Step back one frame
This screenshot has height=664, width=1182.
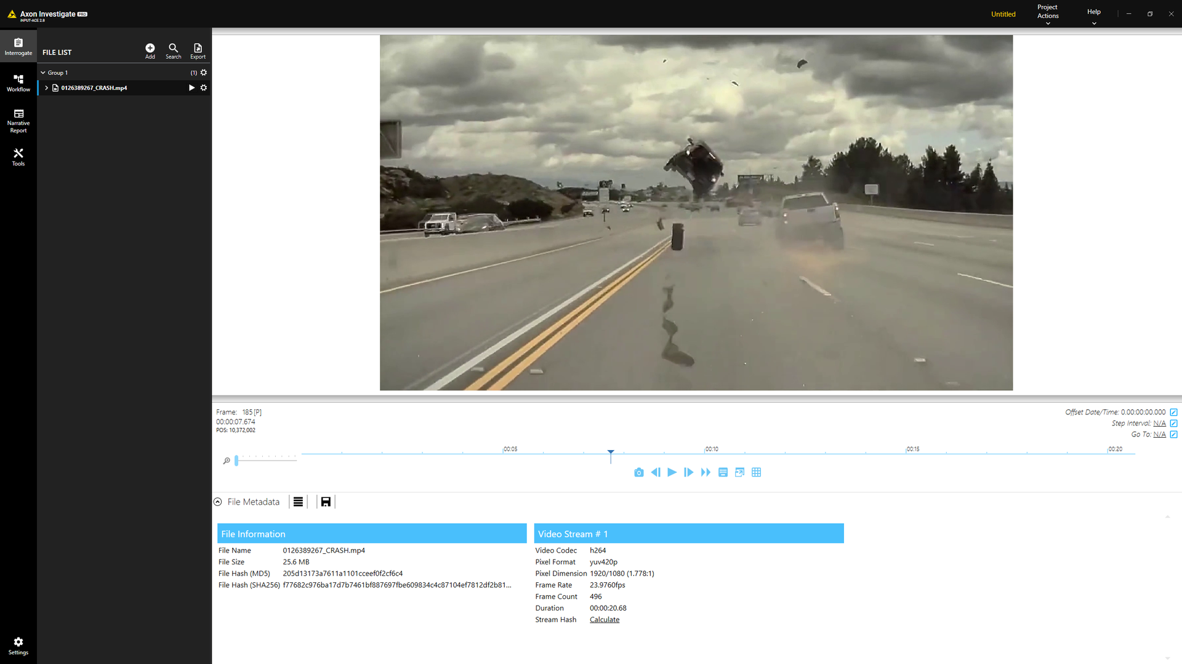point(655,472)
